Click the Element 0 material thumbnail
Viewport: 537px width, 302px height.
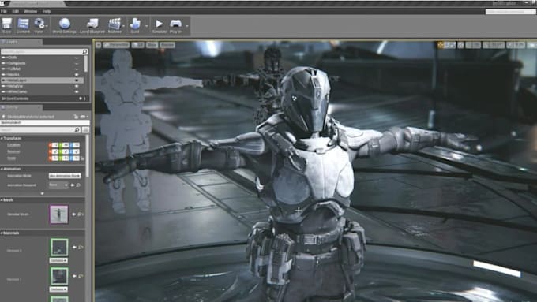pyautogui.click(x=59, y=248)
